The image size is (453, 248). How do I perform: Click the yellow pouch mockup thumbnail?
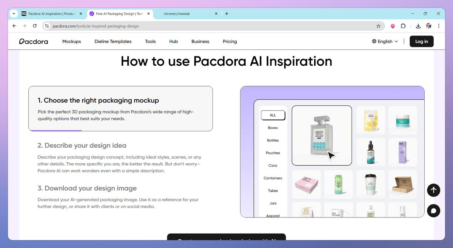tap(371, 120)
